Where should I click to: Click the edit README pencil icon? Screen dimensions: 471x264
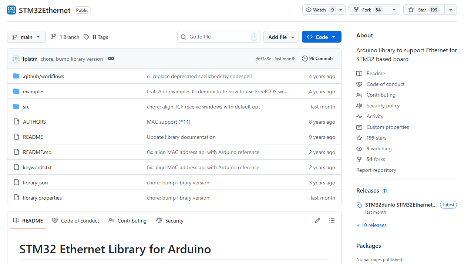pyautogui.click(x=317, y=220)
